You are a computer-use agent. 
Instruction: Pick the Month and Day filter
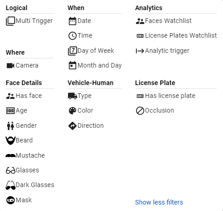point(95,65)
